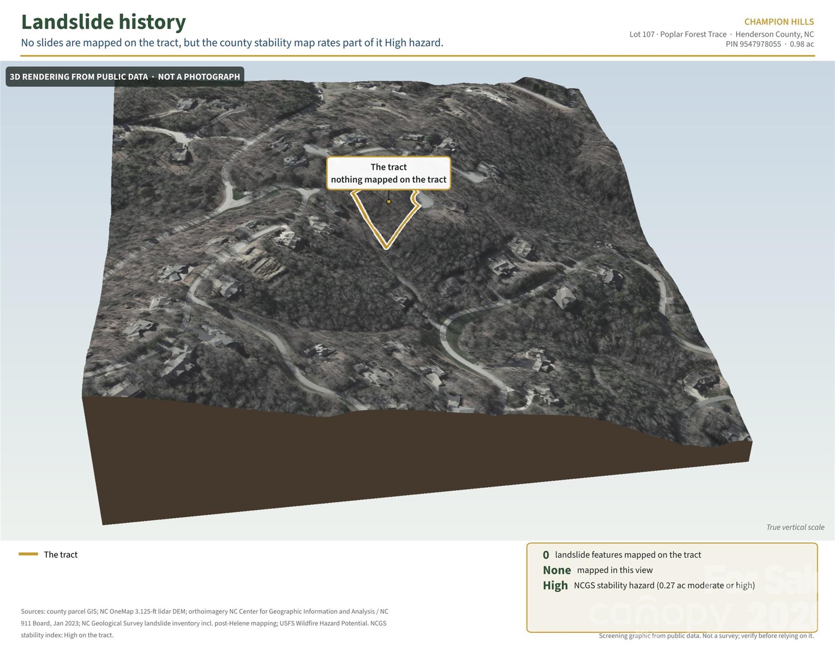The height and width of the screenshot is (645, 835).
Task: Click the gold legend swatch for The tract
Action: 28,554
